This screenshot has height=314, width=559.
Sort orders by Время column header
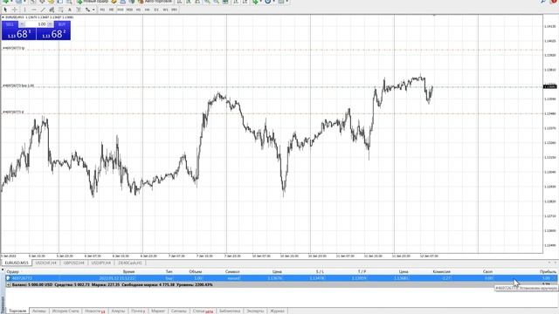tap(128, 271)
